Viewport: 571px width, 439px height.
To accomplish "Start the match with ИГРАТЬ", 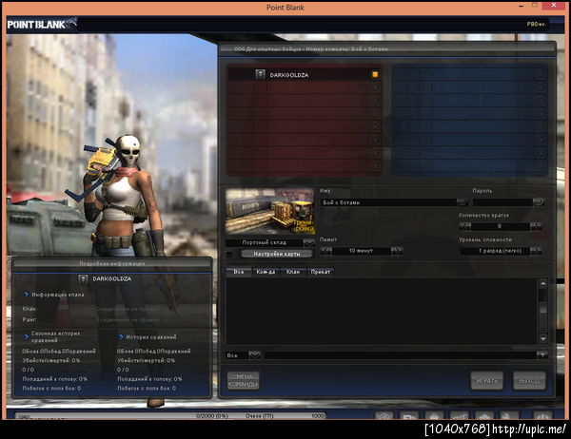I will point(487,381).
